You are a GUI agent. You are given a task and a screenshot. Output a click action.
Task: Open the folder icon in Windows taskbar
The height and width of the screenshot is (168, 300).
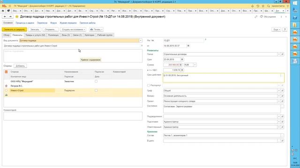pos(295,25)
